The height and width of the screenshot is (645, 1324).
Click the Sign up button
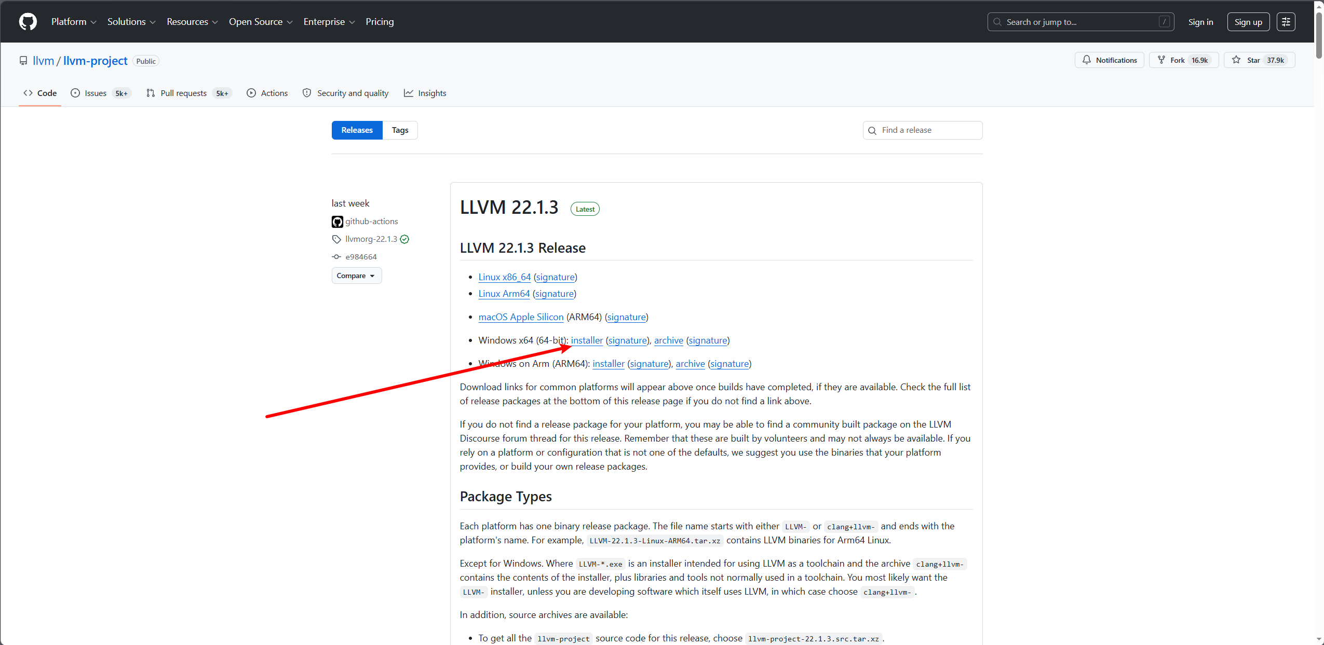coord(1248,22)
